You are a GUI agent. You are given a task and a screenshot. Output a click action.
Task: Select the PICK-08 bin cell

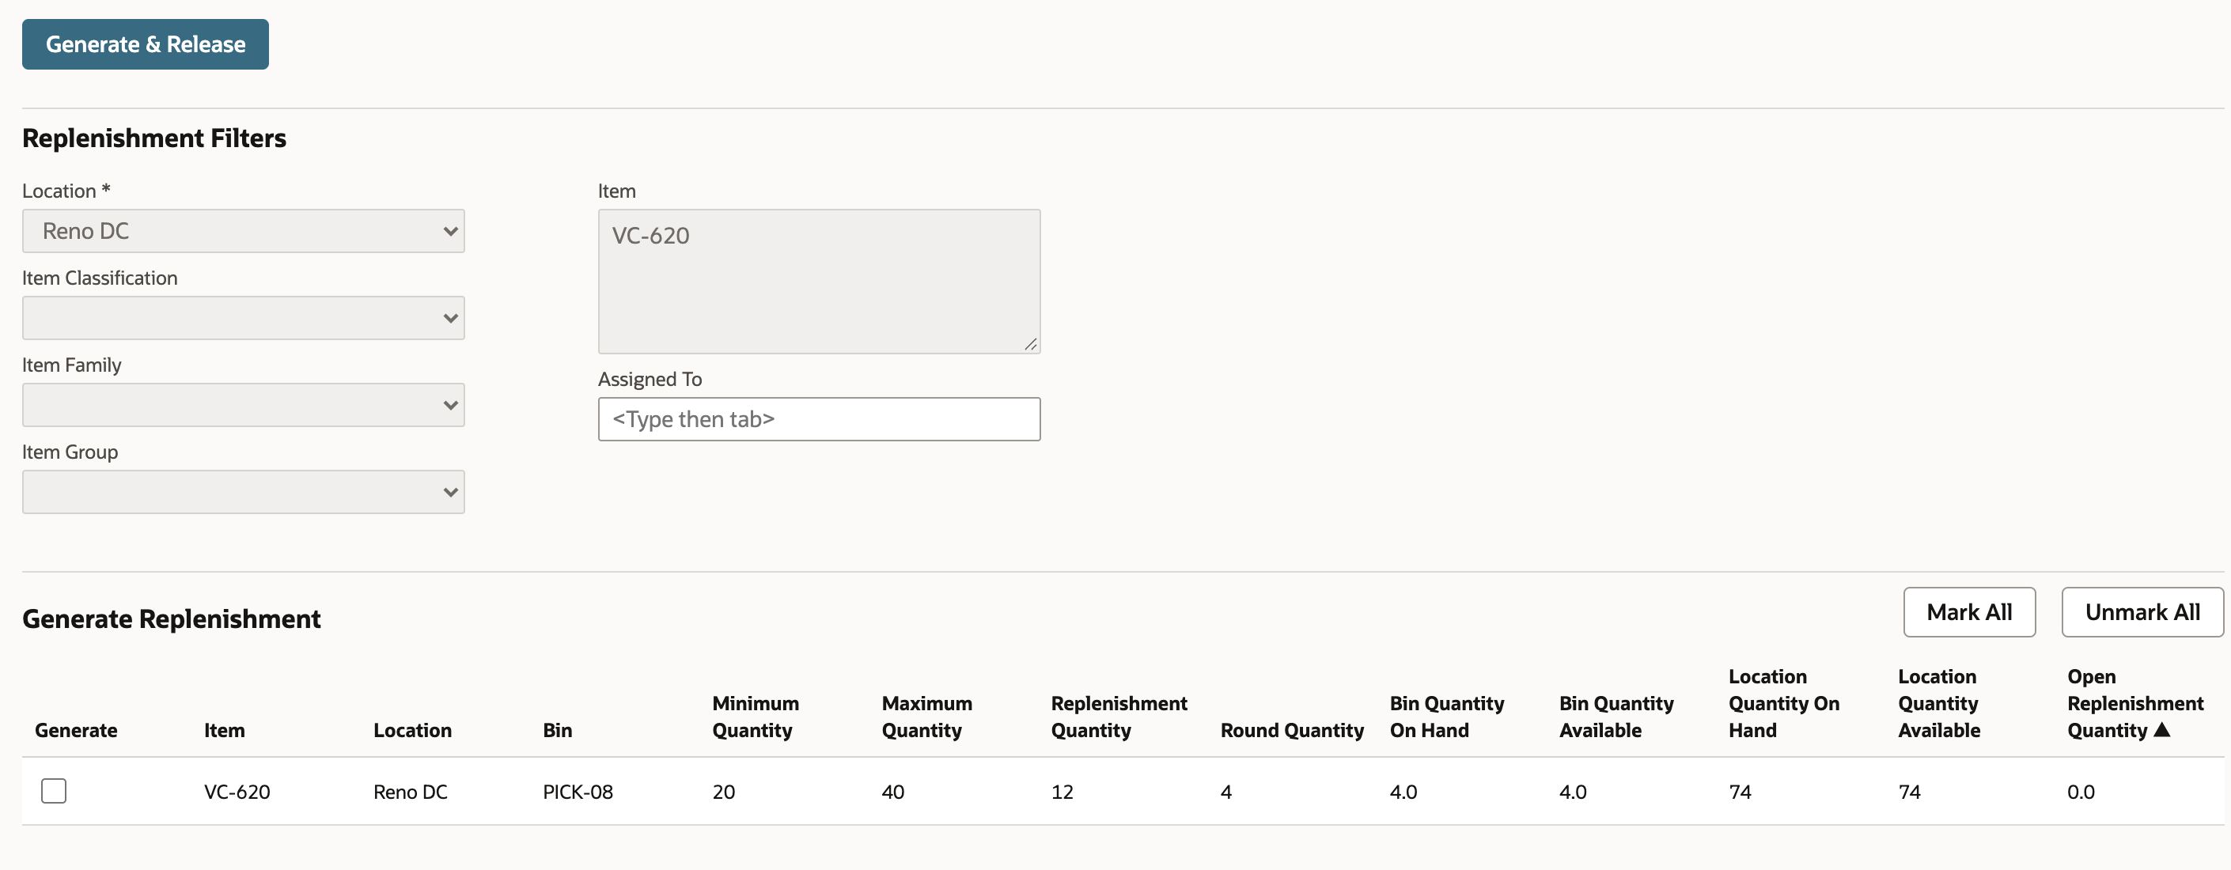tap(578, 792)
